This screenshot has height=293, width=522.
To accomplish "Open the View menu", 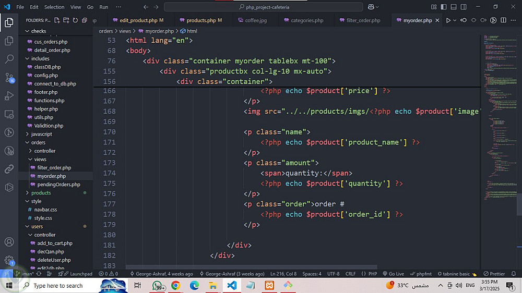I will pyautogui.click(x=76, y=7).
